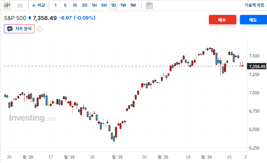This screenshot has height=163, width=267.
Task: Select the 30 minute interval
Action: (x=84, y=5)
